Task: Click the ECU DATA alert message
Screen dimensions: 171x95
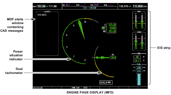Action: pos(42,15)
